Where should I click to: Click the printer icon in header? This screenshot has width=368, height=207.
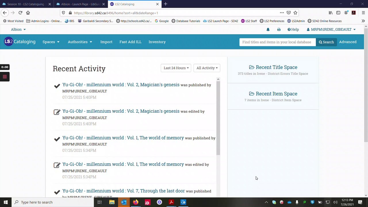[279, 30]
